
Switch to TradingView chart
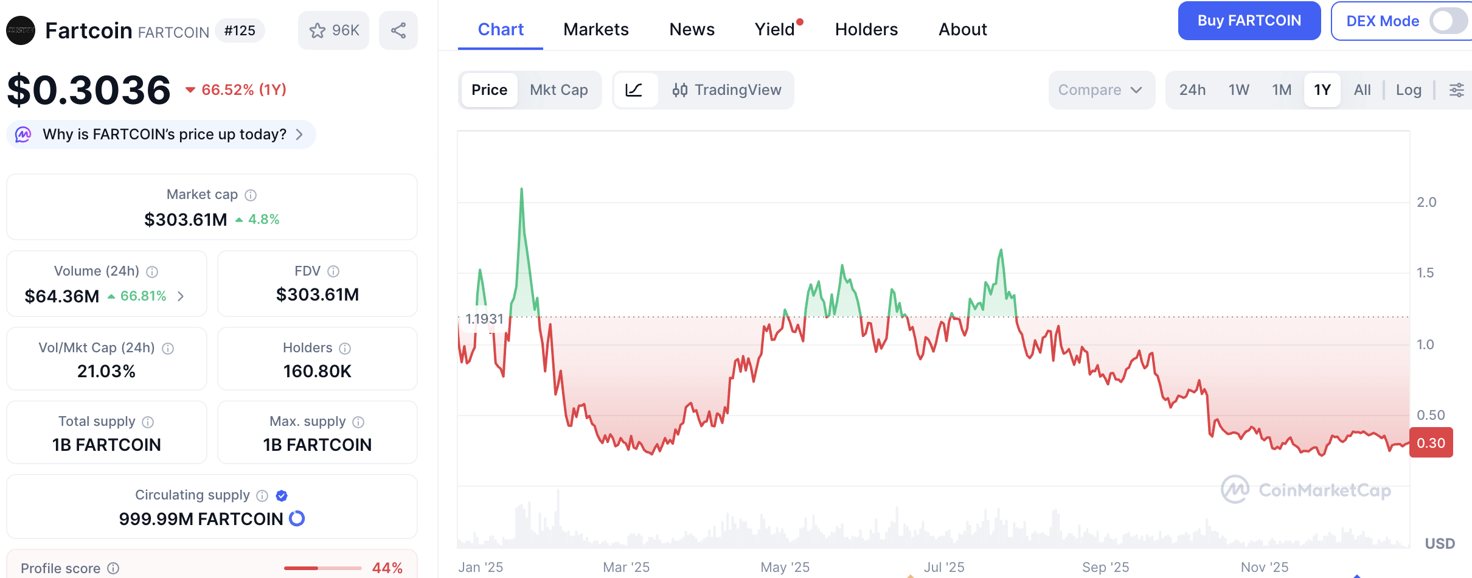coord(727,90)
